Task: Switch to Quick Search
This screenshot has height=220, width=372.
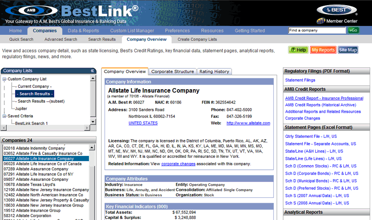Action: point(21,39)
